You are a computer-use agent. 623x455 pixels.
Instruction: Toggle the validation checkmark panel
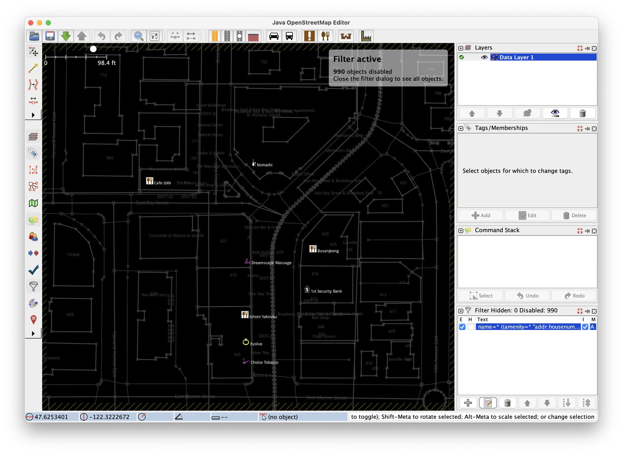point(33,270)
